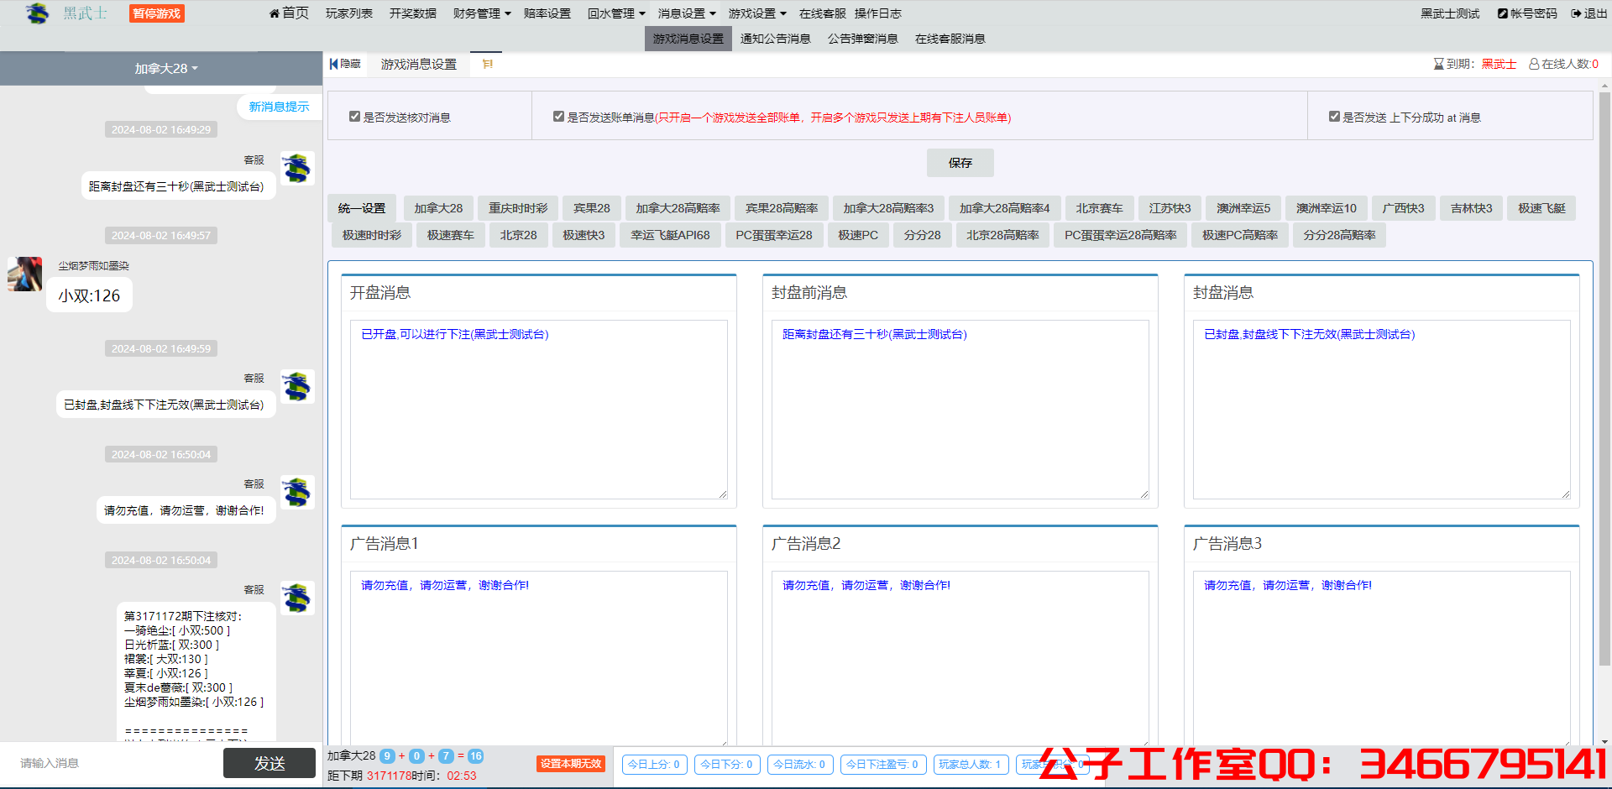Click the 在线人数 user icon
Screen dimensions: 1612x789
(x=1534, y=64)
